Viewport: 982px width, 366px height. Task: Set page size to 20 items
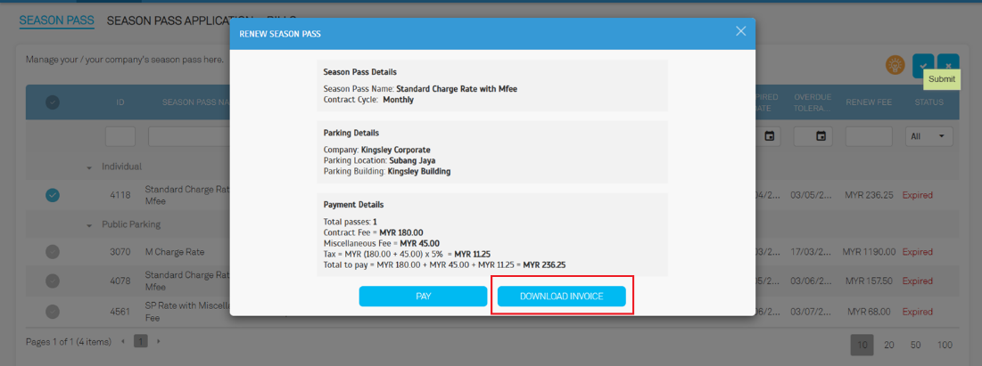click(x=889, y=346)
